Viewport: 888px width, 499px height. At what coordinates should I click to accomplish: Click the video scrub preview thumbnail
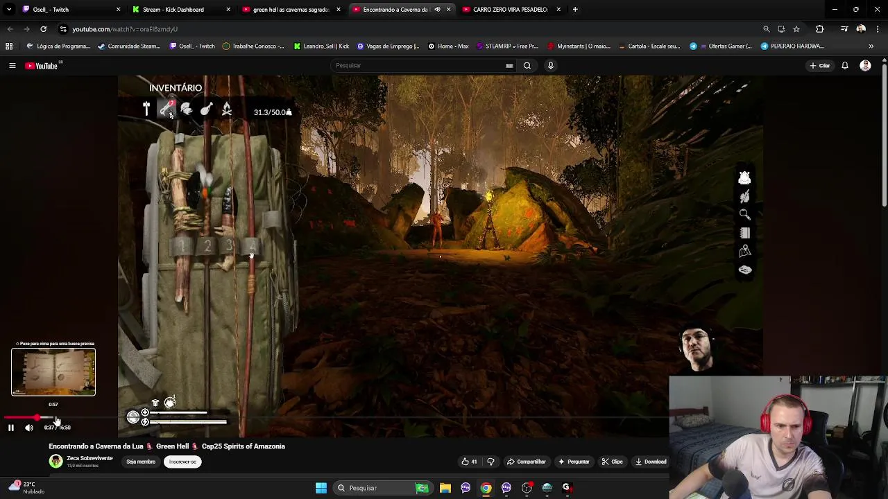pos(53,372)
